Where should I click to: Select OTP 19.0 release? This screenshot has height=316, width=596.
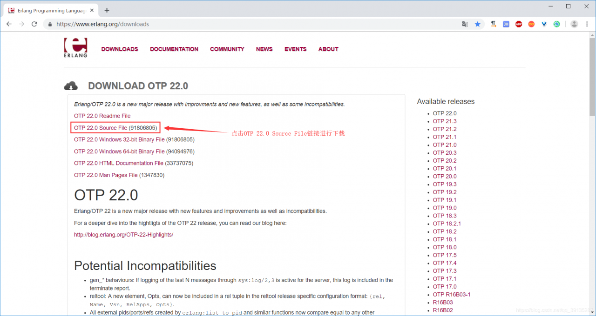pos(445,208)
